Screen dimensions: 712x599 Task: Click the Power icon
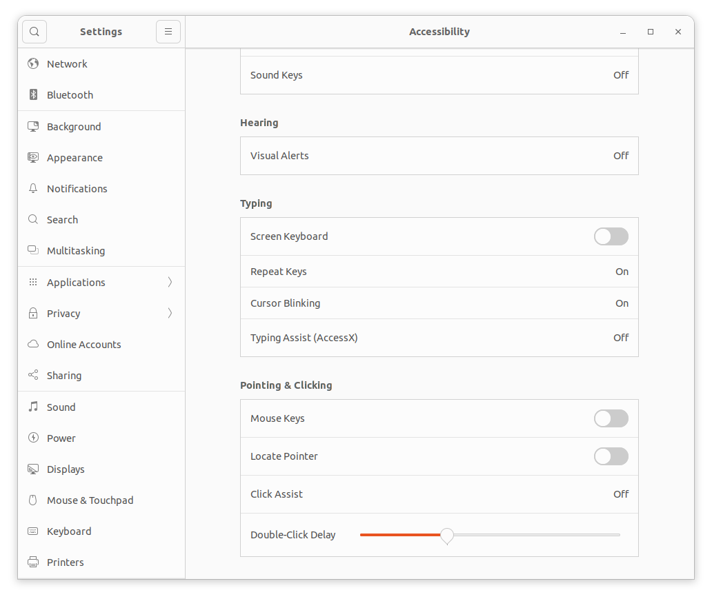[x=33, y=438]
